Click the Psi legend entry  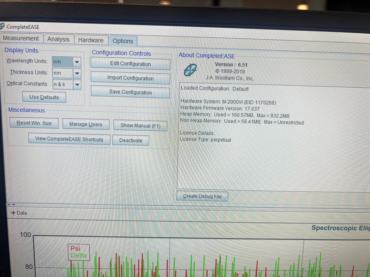pos(75,248)
